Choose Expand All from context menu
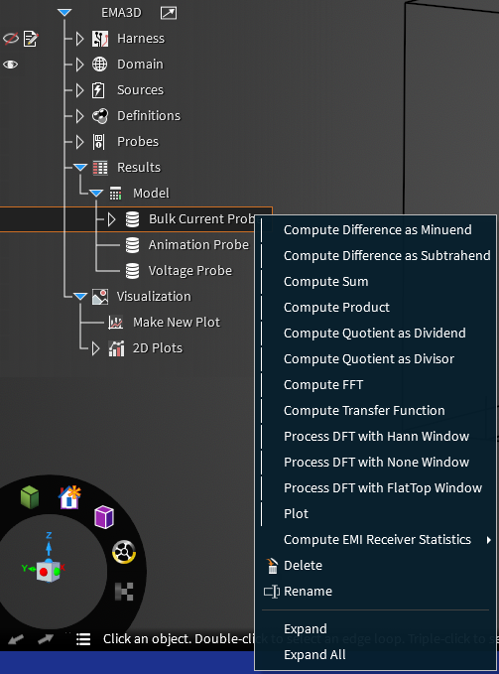 tap(377, 655)
